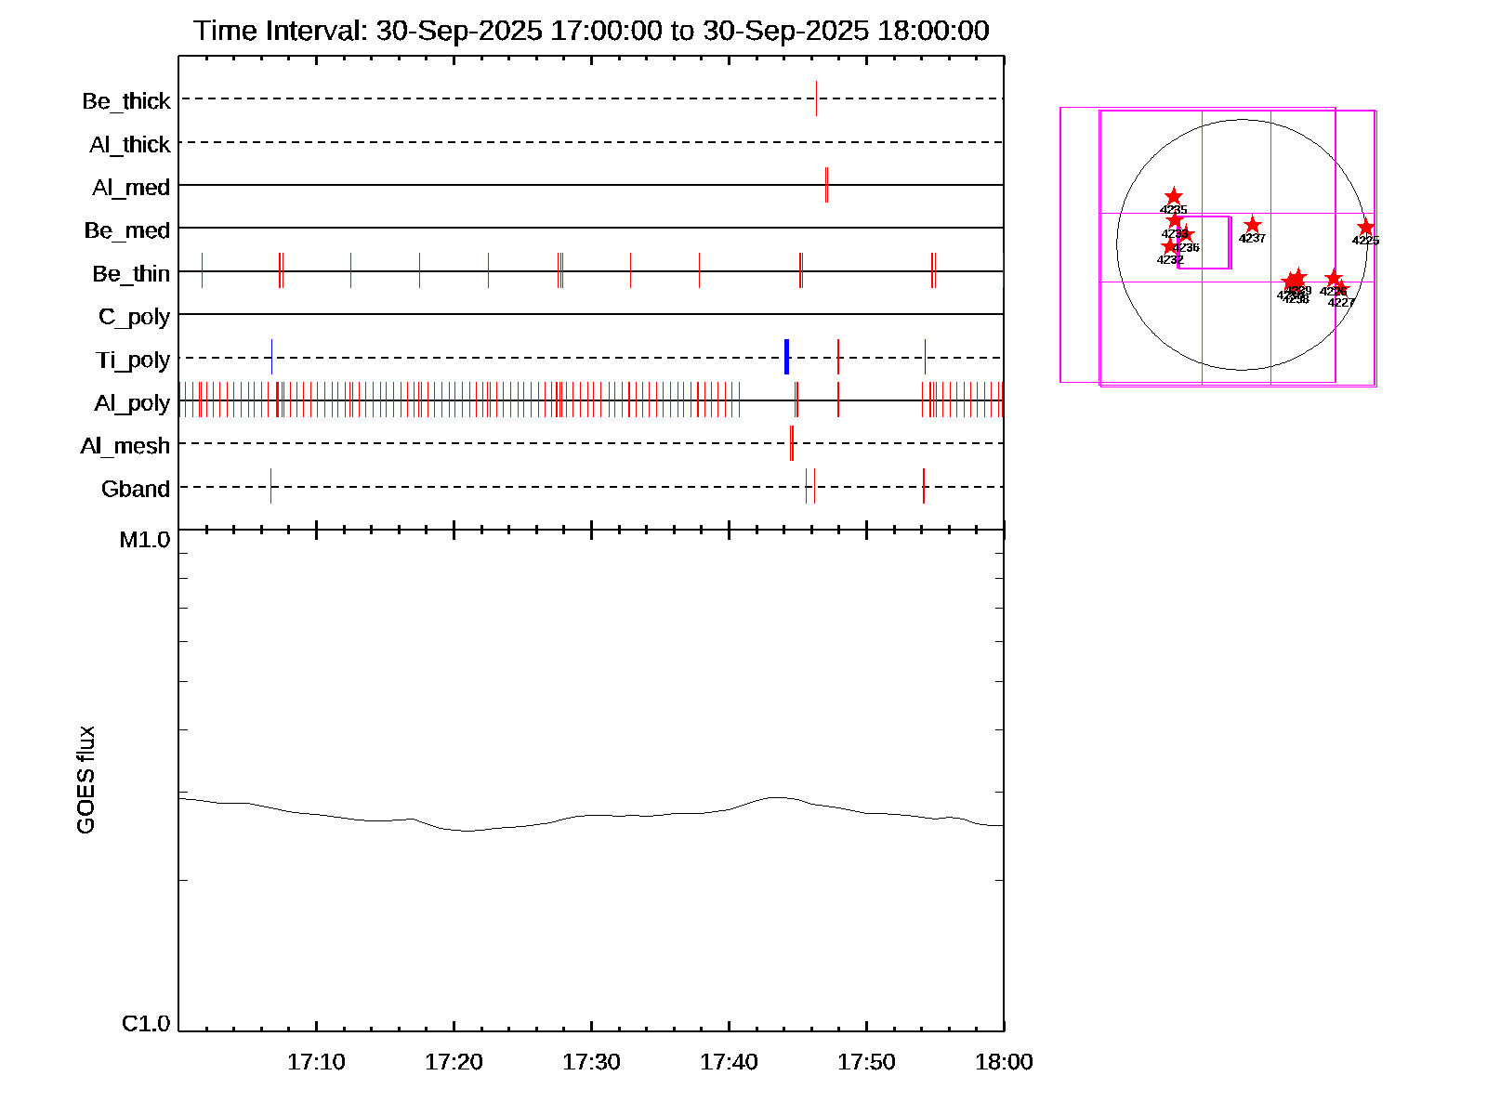Click the red star for region 4233

coord(1175,220)
